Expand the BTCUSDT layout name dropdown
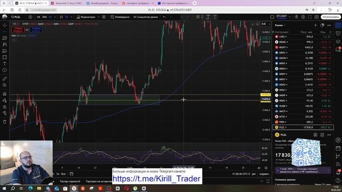342x192 pixels. point(290,17)
